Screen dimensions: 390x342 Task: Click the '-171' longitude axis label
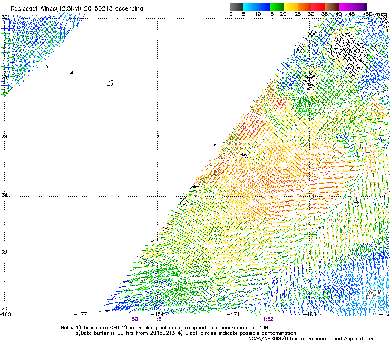(233, 314)
